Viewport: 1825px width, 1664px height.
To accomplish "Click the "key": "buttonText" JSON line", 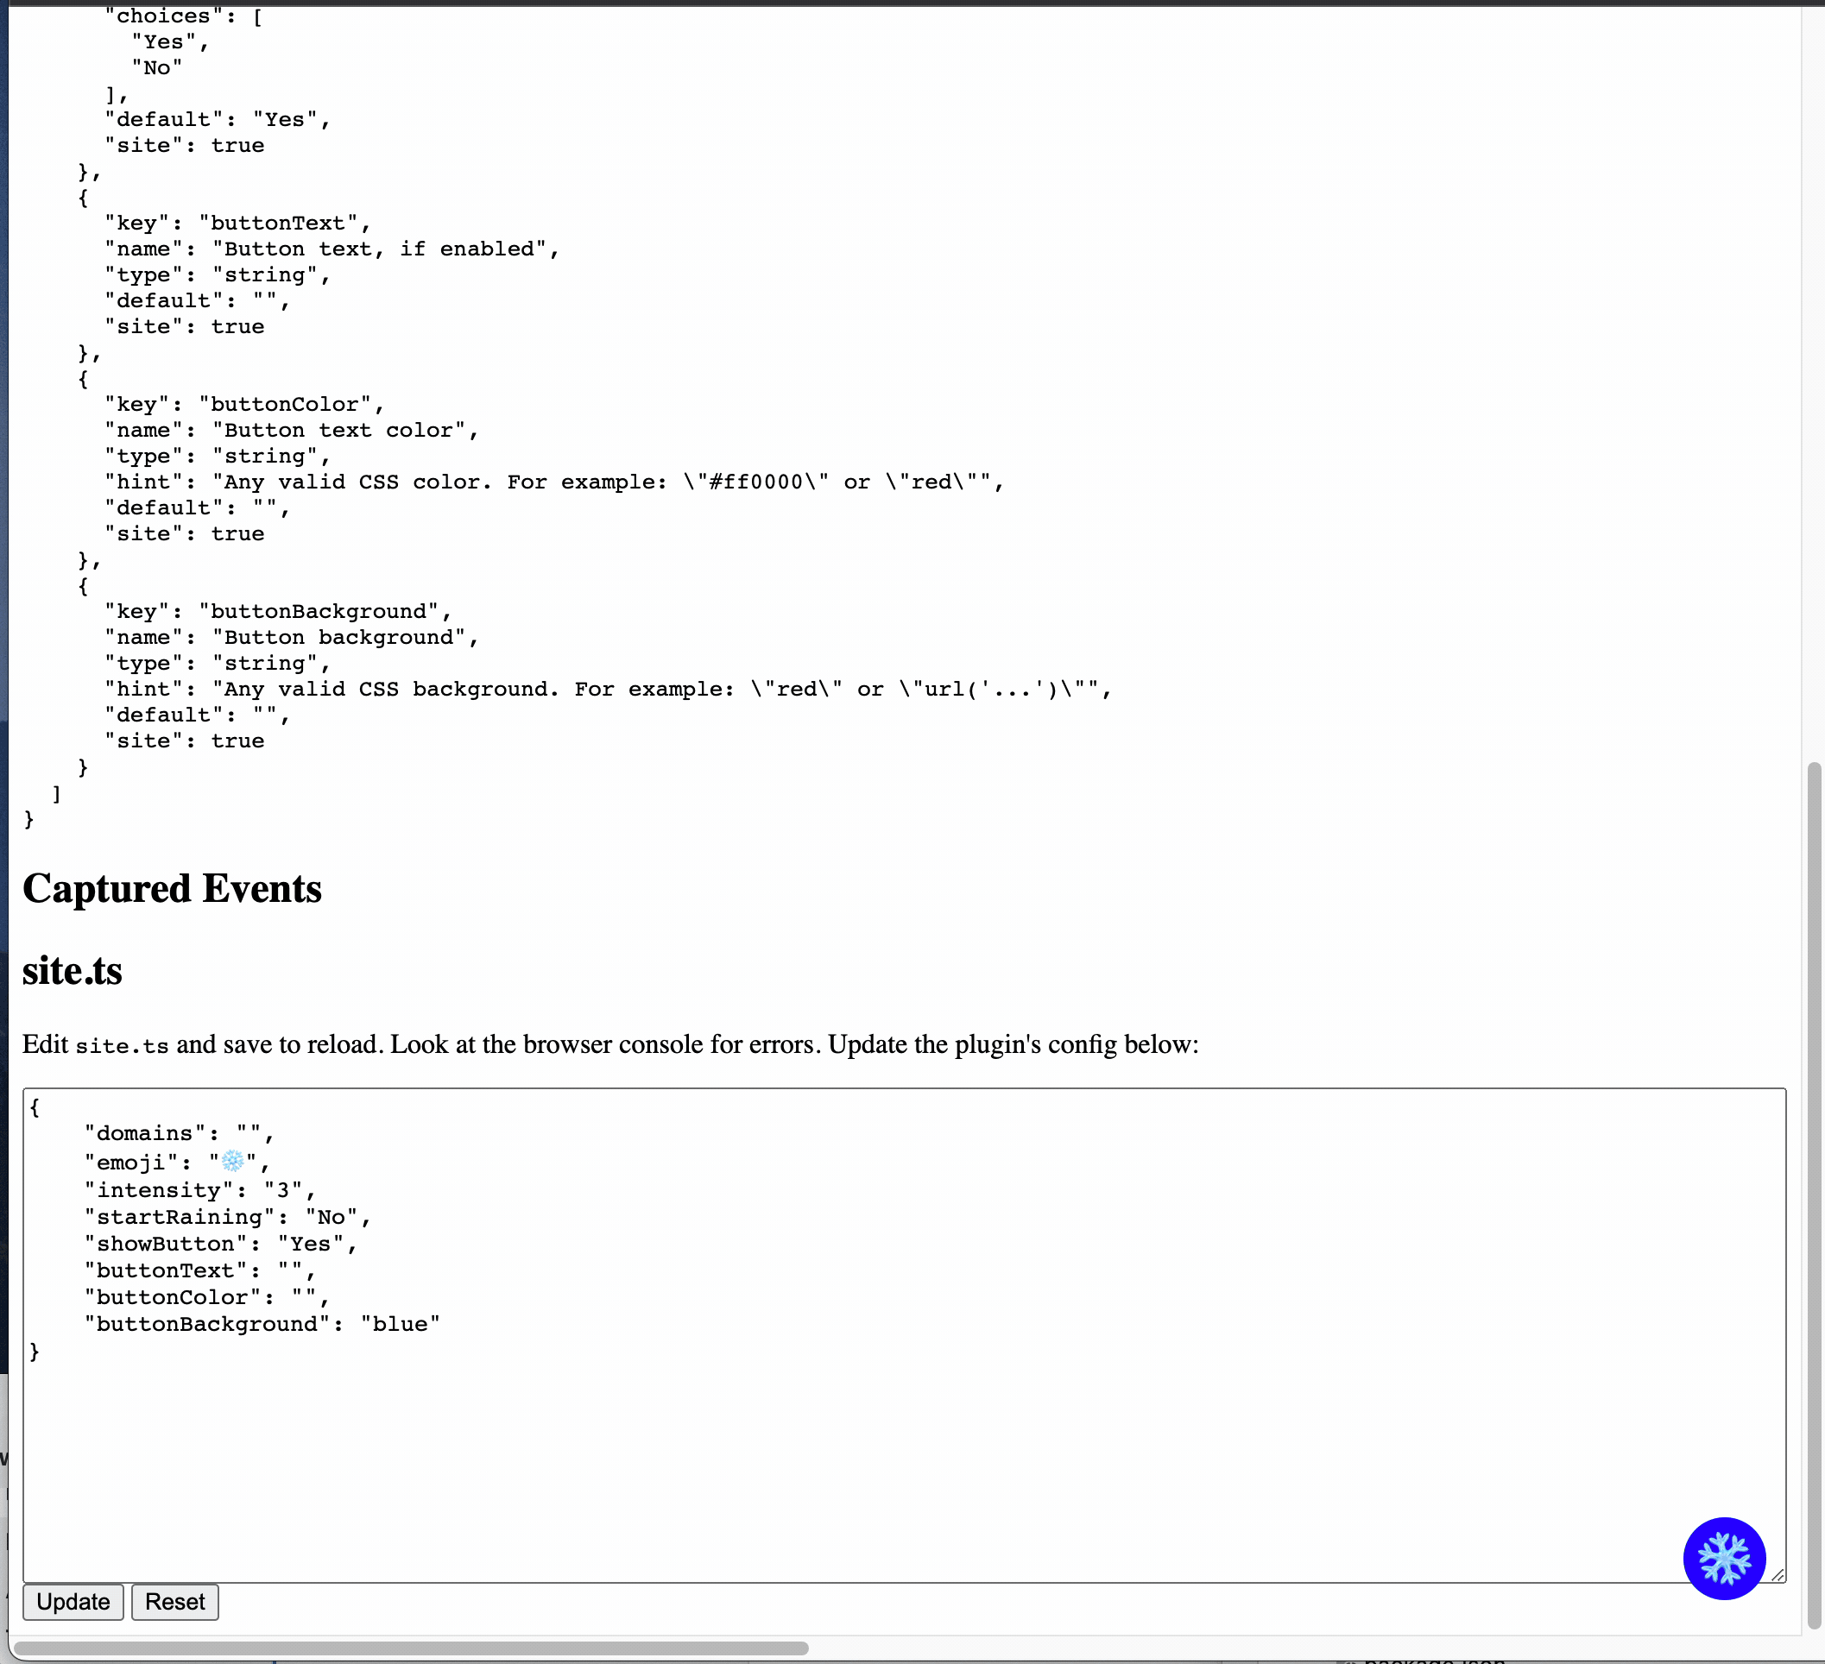I will 238,224.
